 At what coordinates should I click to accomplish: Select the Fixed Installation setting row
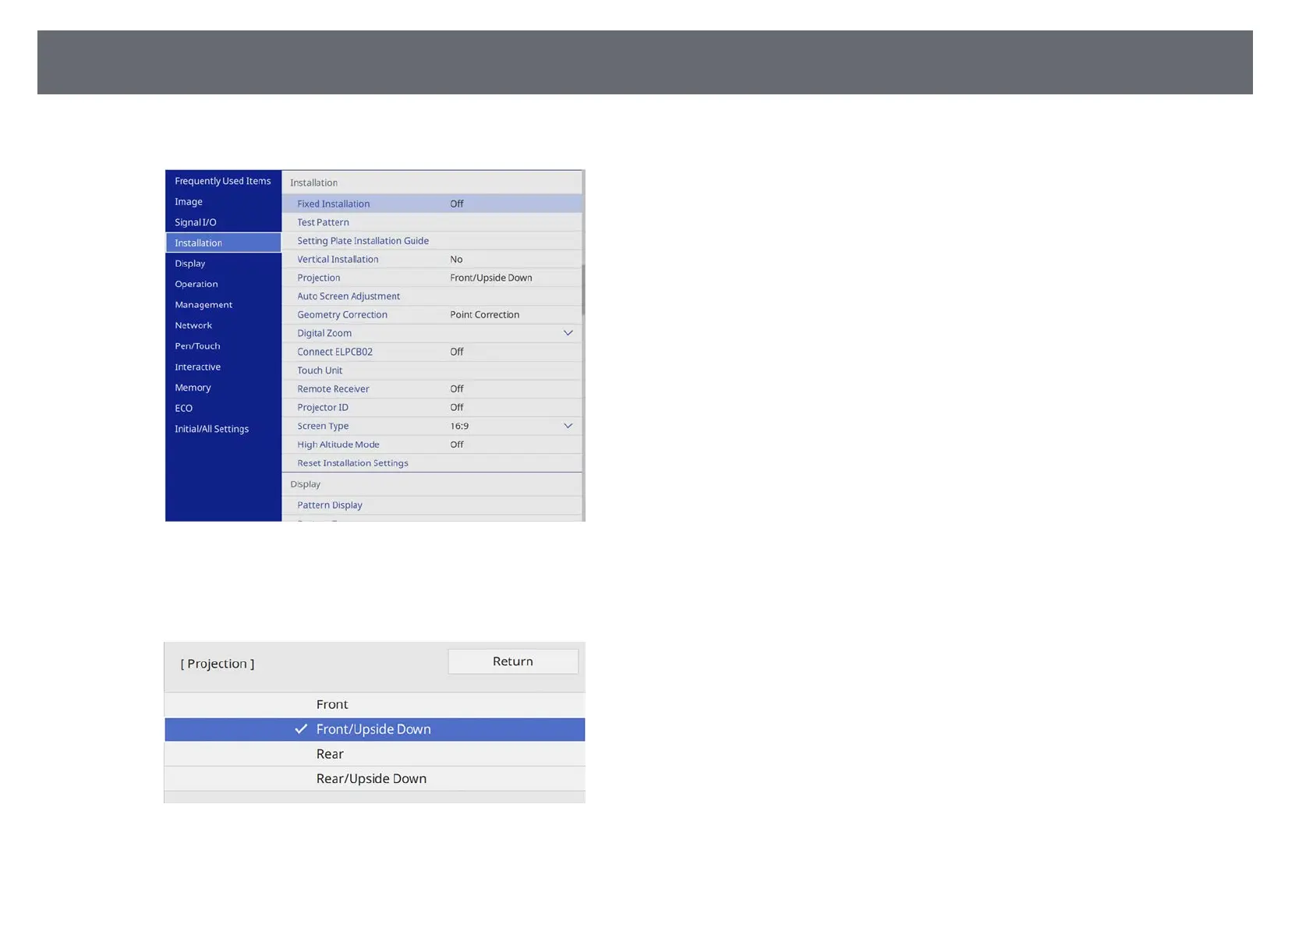point(432,204)
